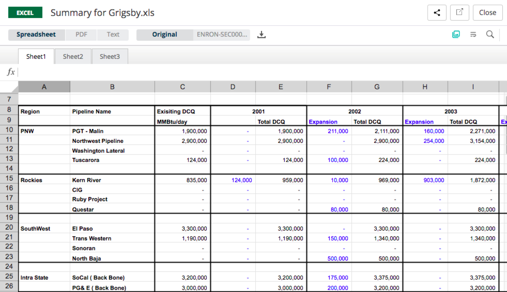The height and width of the screenshot is (292, 507).
Task: Open the Sheet3 tab
Action: pos(110,56)
